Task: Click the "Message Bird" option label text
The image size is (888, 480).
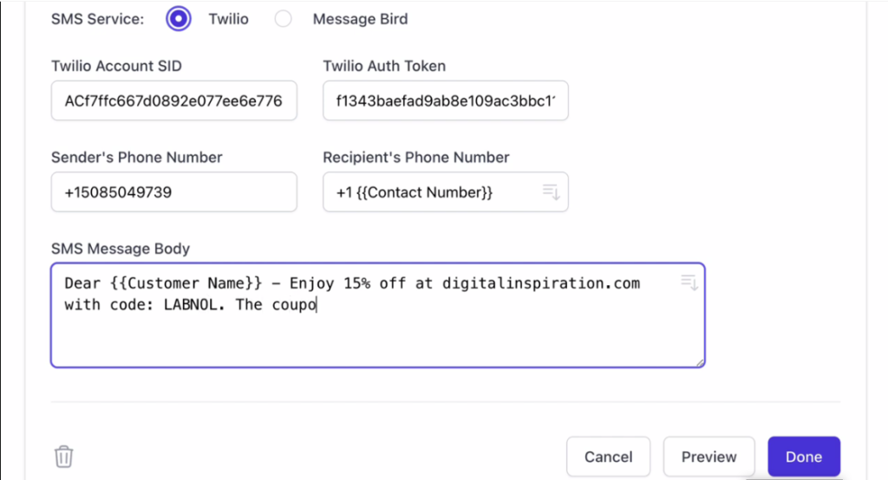Action: [360, 19]
